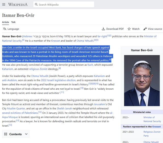Click the View source locked pencil icon

[x=145, y=29]
